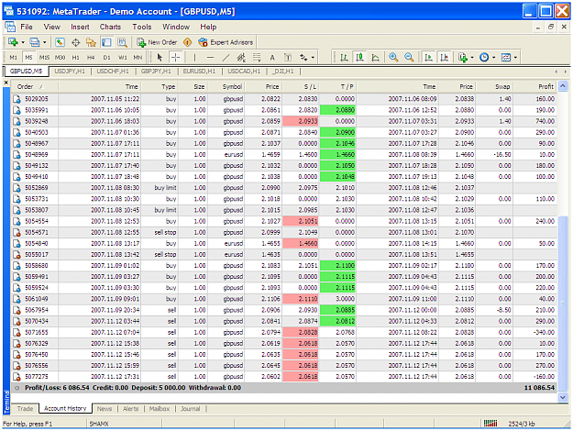Draw a vertical line tool
Viewport: 573px width, 431px height.
(x=194, y=58)
